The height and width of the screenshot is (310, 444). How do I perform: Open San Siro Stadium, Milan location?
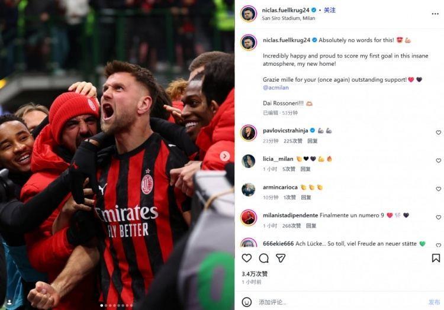tap(288, 18)
